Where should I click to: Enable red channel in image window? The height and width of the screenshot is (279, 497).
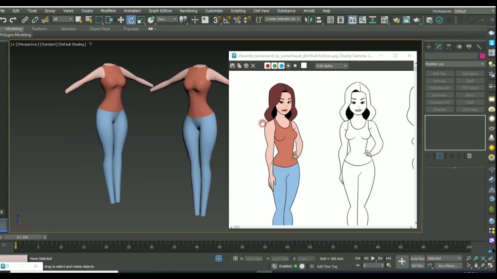coord(268,66)
